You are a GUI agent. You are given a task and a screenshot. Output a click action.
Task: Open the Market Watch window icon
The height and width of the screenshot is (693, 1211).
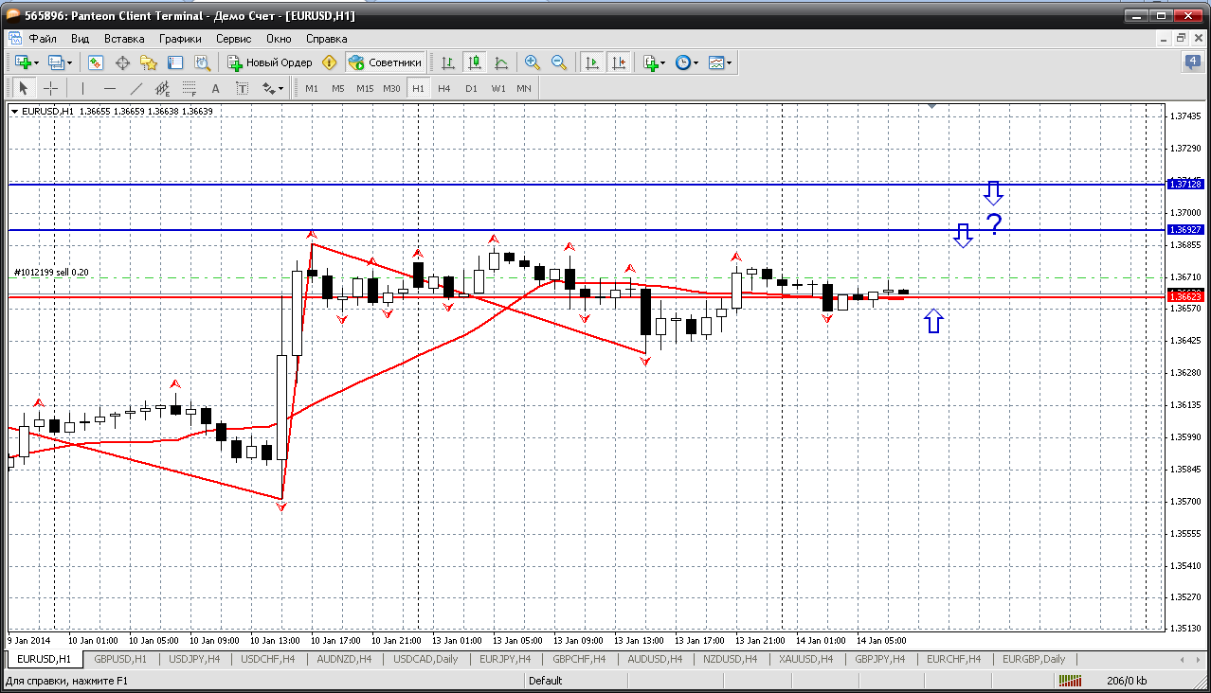pos(96,62)
